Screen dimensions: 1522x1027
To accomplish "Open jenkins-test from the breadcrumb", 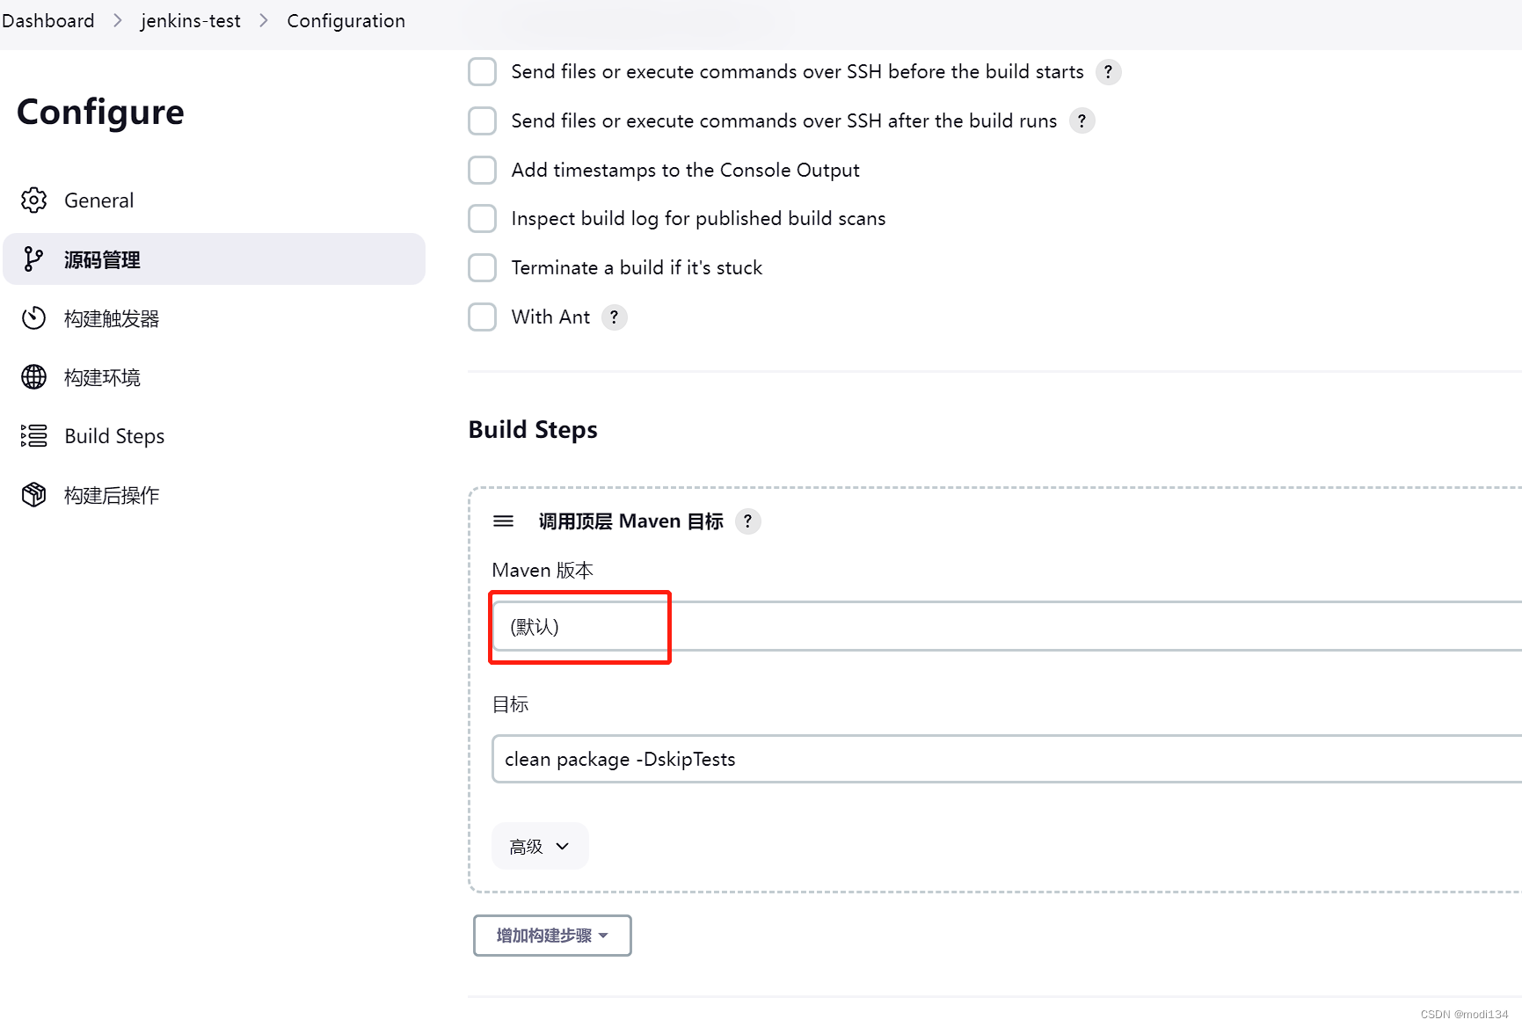I will (190, 20).
